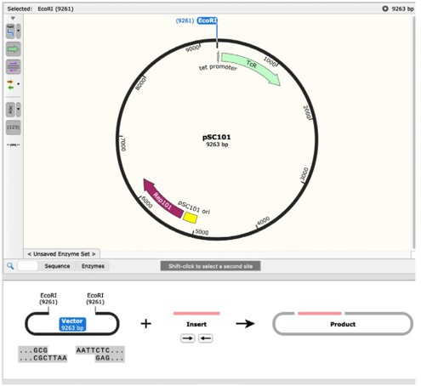Open dropdown beside translation arrows icon
421x386 pixels.
[19, 84]
